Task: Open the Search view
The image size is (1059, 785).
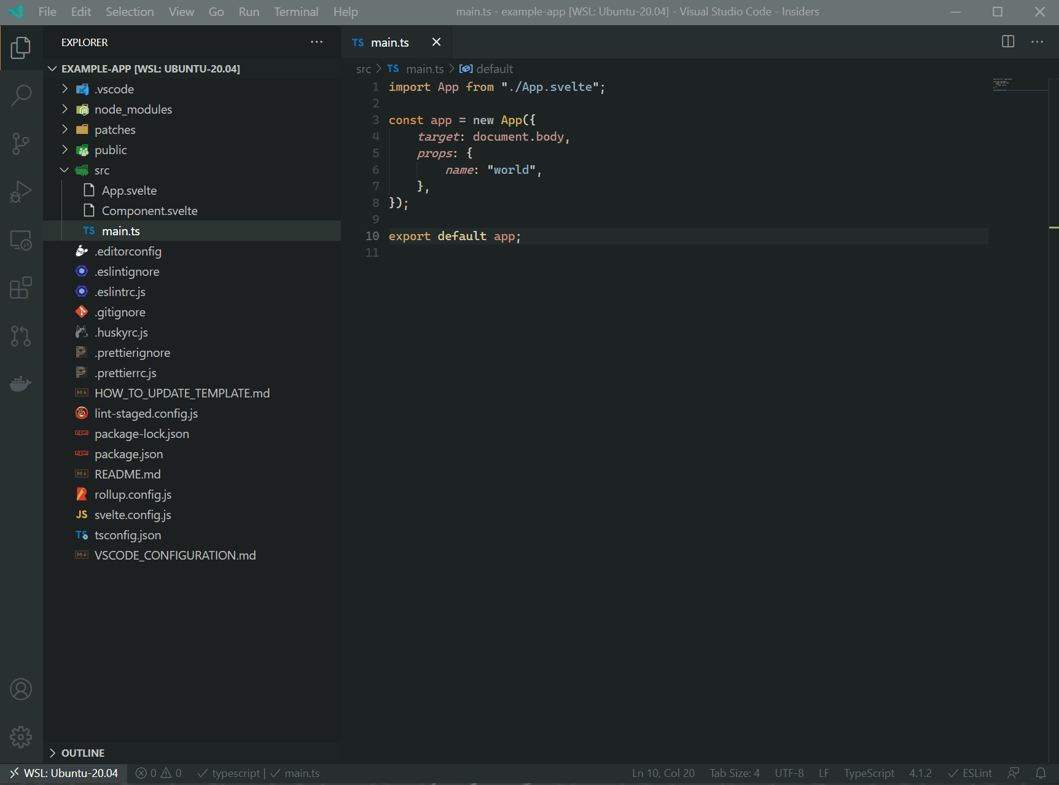Action: click(21, 95)
